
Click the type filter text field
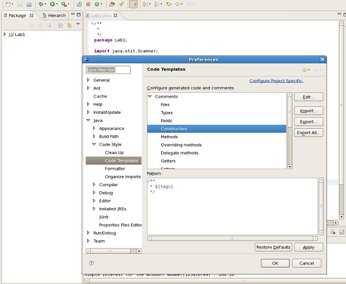tap(108, 70)
